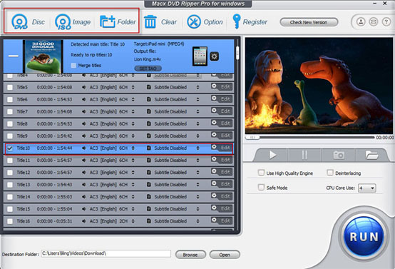Click the Check New Version button
This screenshot has height=269, width=395.
pos(309,22)
